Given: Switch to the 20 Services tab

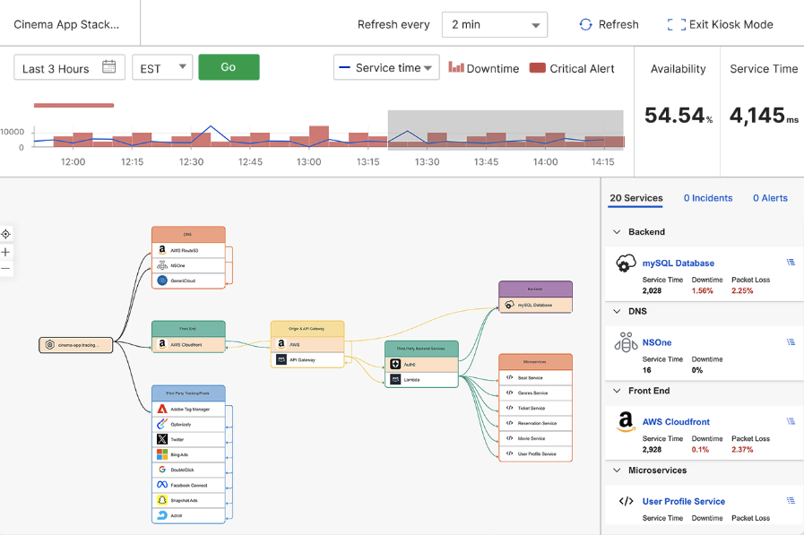Looking at the screenshot, I should coord(635,198).
